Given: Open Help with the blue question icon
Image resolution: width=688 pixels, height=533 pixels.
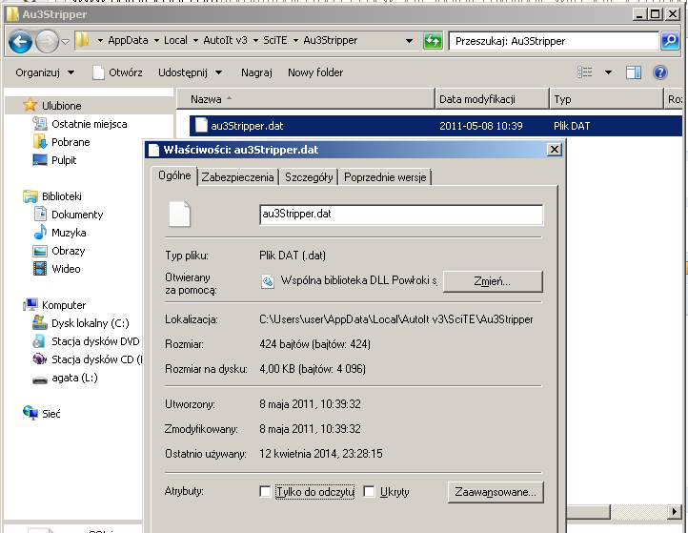Looking at the screenshot, I should coord(660,72).
